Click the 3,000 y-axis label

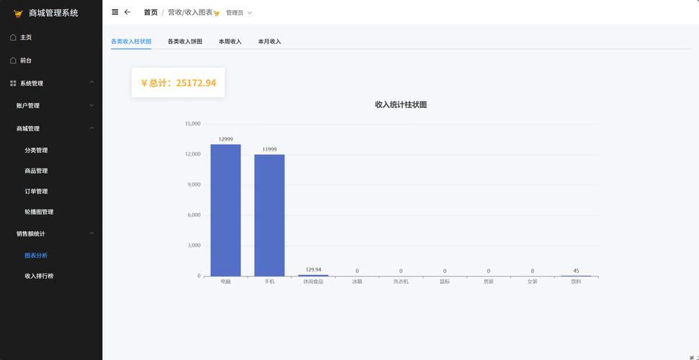194,246
